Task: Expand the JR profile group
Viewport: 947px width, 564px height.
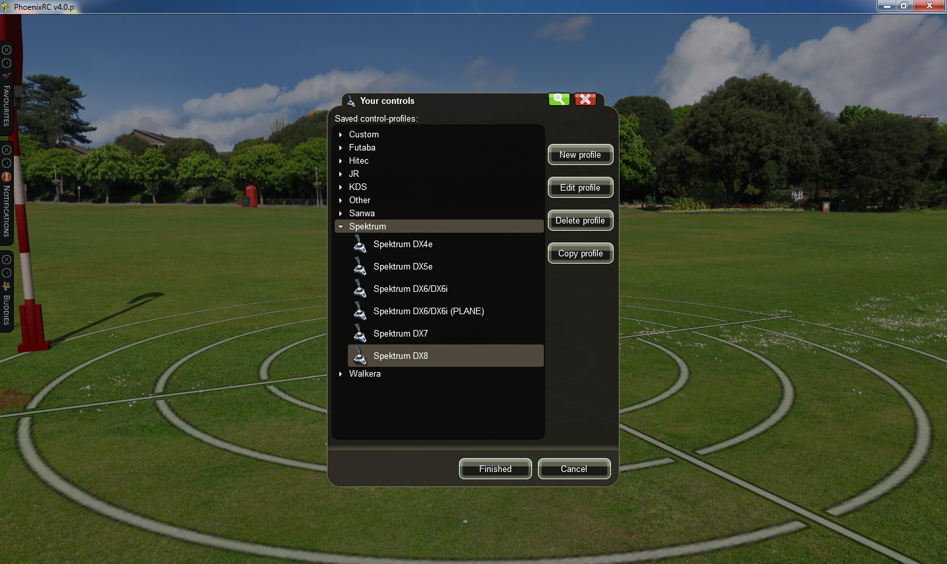Action: click(341, 174)
